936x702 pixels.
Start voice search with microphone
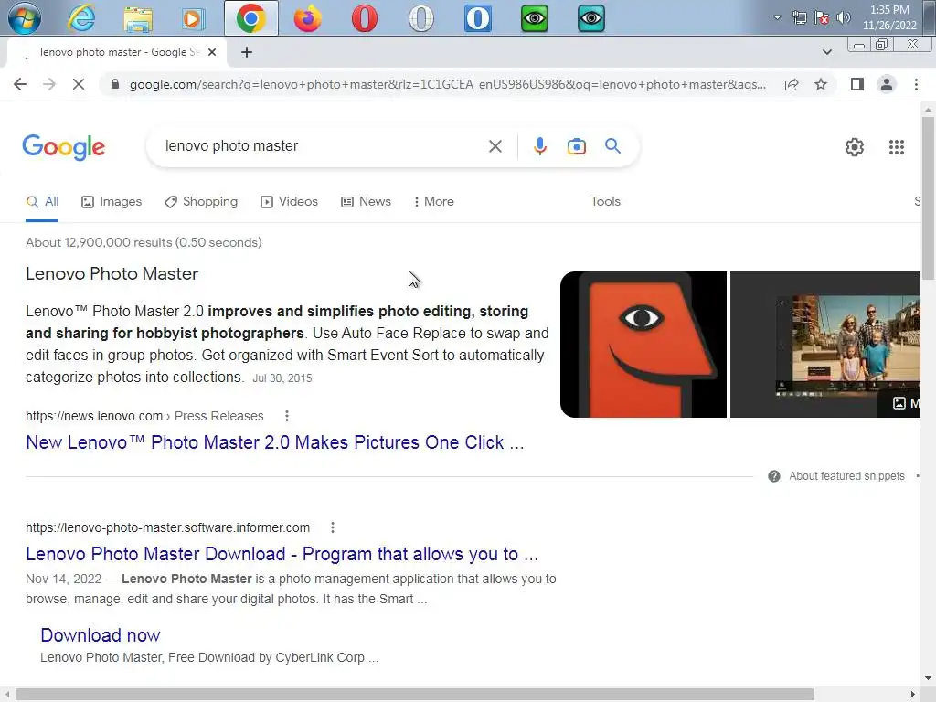tap(539, 146)
